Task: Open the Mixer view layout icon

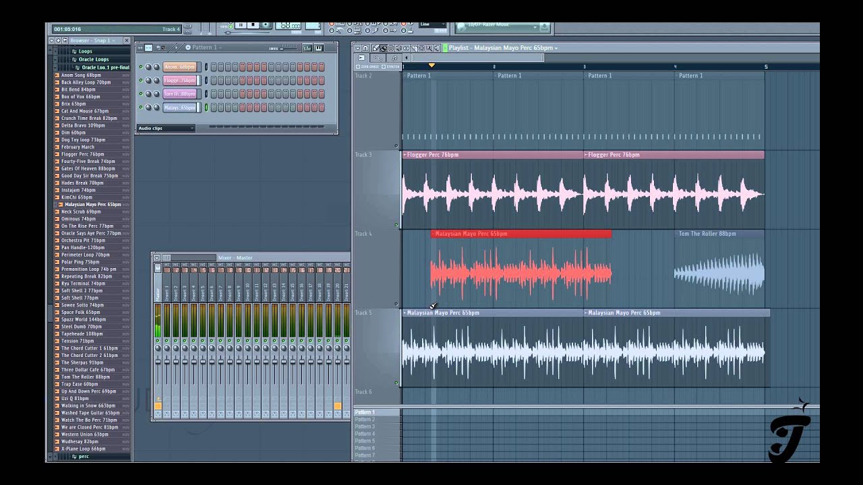Action: [x=167, y=257]
